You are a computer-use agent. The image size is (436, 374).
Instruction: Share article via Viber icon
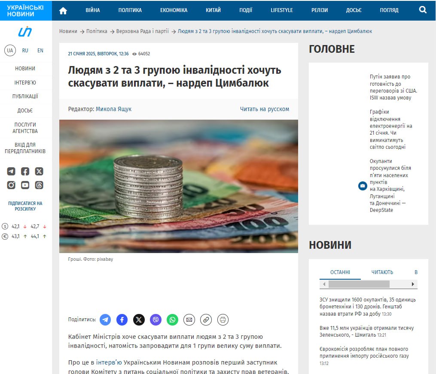(155, 320)
